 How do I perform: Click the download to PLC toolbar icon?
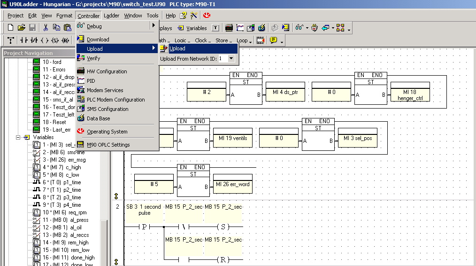[286, 28]
